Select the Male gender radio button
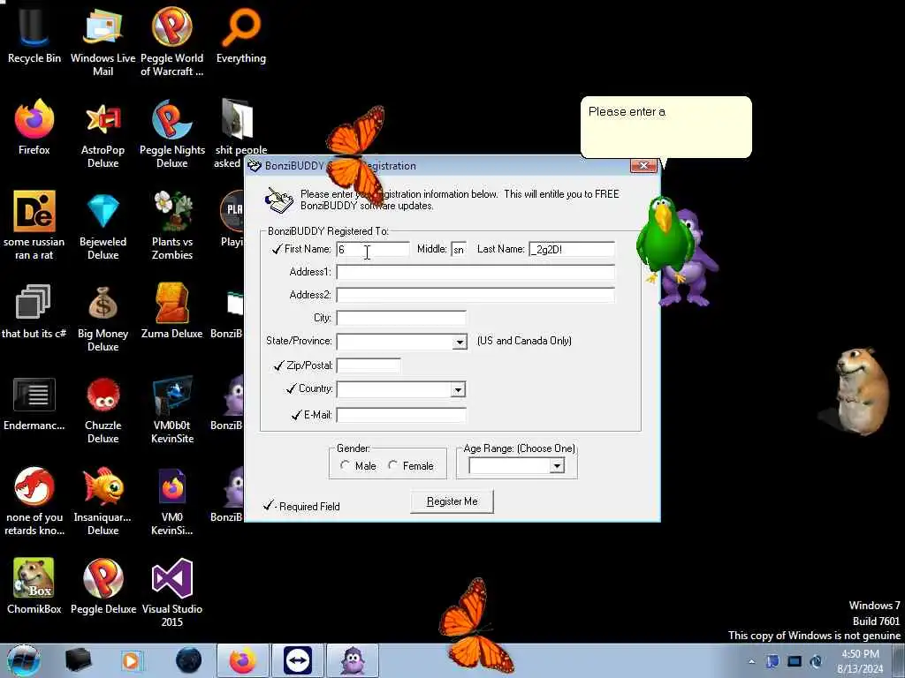Image resolution: width=905 pixels, height=678 pixels. [x=345, y=465]
